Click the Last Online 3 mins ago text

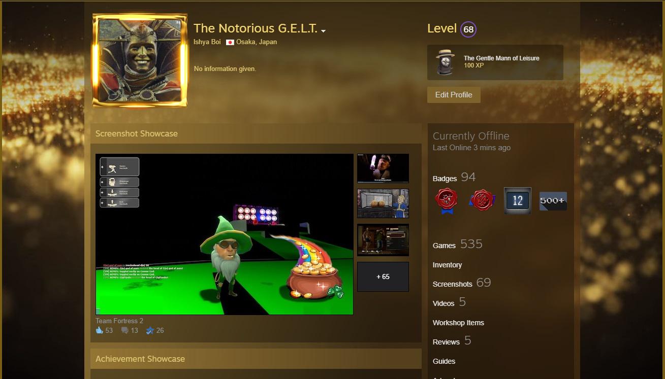(471, 148)
